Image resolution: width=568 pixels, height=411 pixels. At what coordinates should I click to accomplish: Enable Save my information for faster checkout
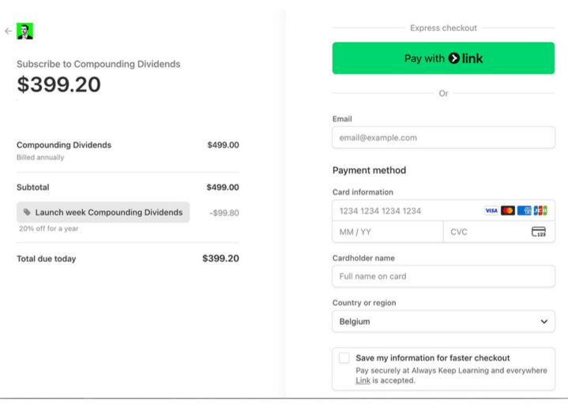[344, 358]
